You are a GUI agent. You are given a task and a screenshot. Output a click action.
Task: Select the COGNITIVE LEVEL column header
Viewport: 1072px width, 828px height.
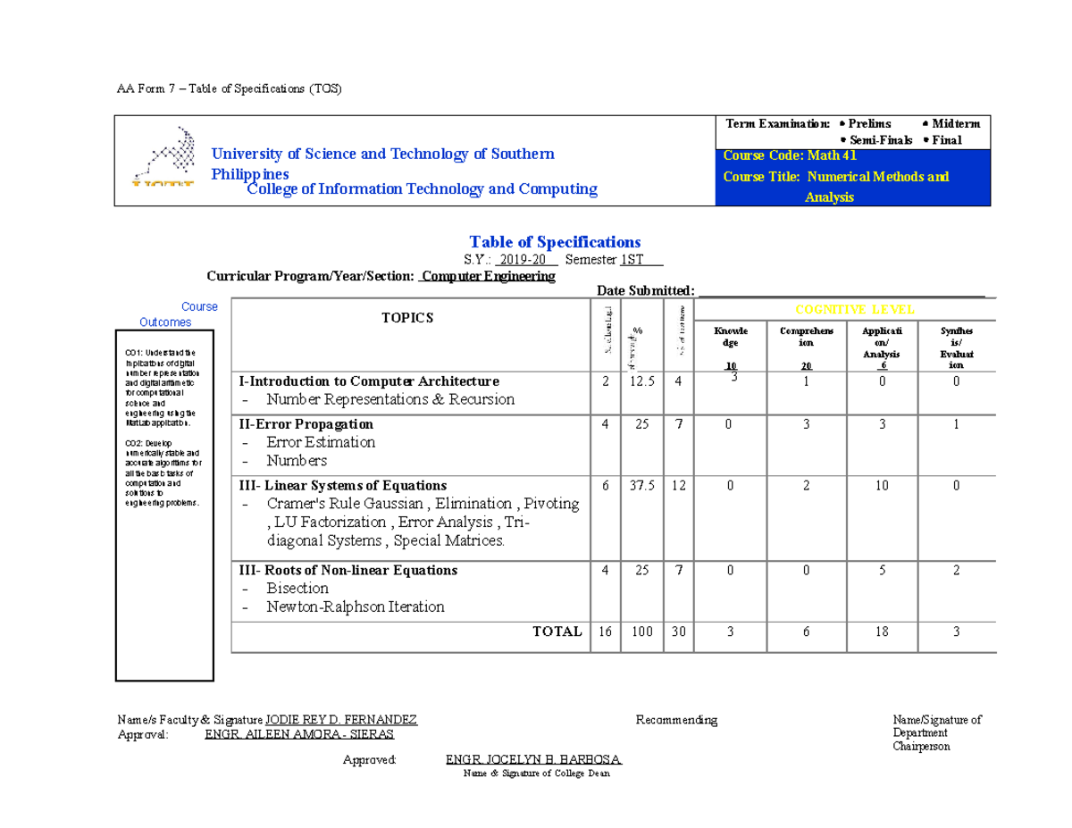coord(855,310)
